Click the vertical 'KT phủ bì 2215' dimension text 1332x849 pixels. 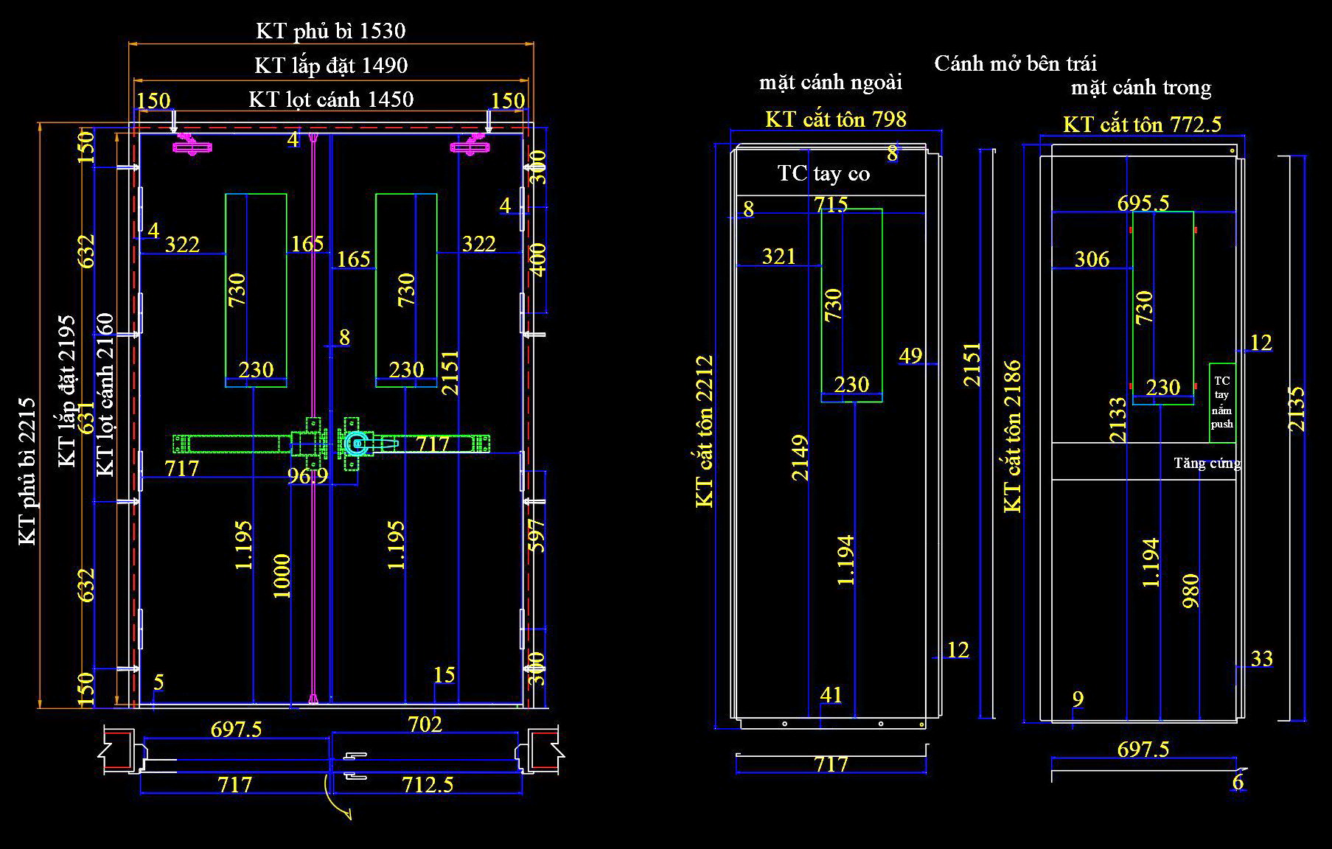pos(27,471)
